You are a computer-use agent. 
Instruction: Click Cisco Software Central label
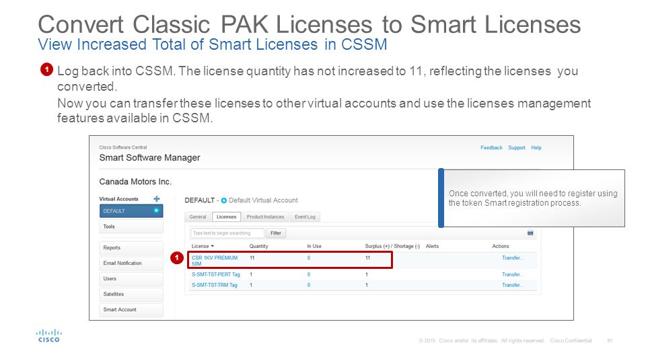coord(122,147)
